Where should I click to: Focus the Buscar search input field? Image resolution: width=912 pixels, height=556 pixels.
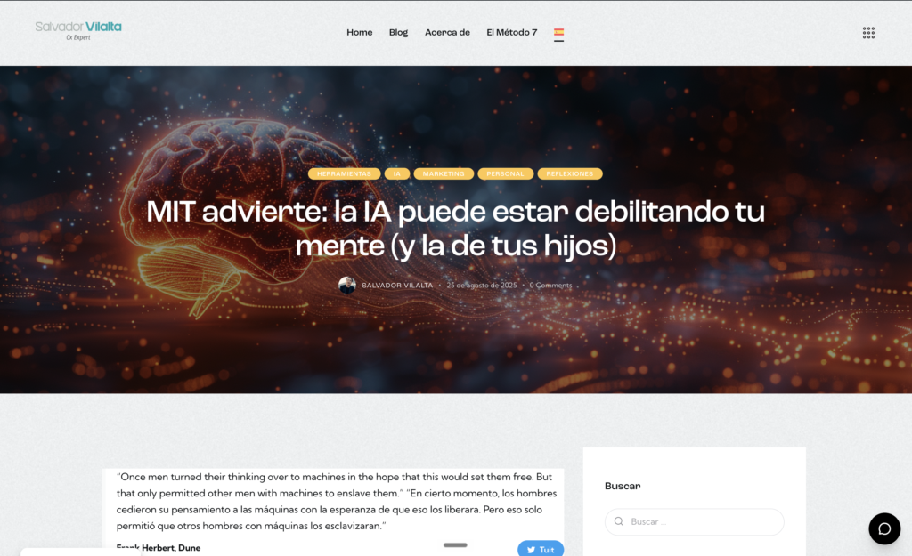(x=695, y=521)
